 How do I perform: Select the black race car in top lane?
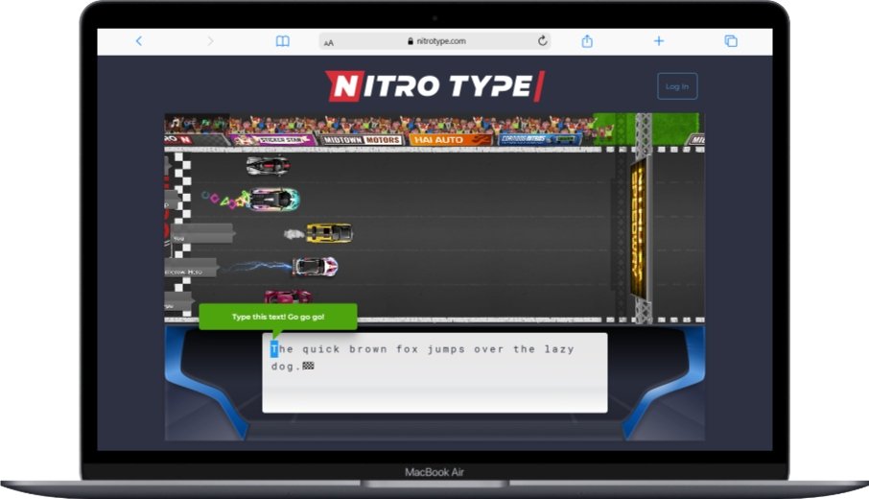pyautogui.click(x=268, y=165)
